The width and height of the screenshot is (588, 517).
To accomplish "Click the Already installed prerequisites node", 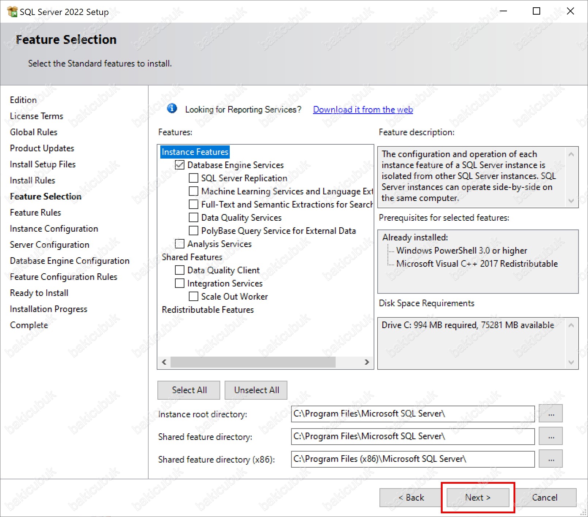I will pos(415,237).
